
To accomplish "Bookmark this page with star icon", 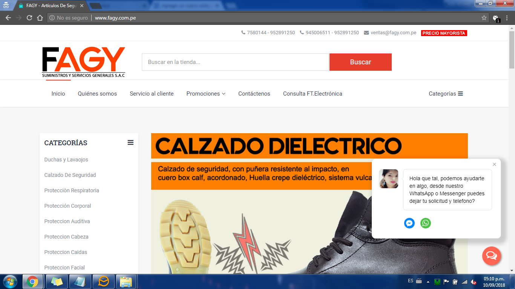I will 484,18.
